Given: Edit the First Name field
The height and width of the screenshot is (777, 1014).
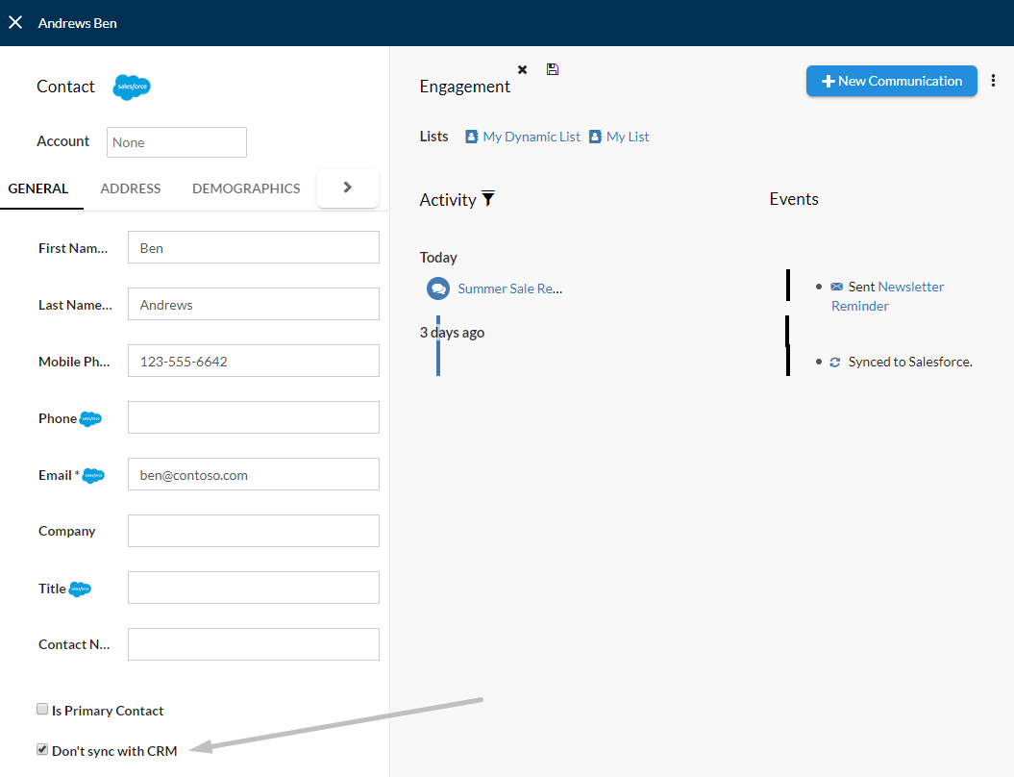Looking at the screenshot, I should click(254, 248).
